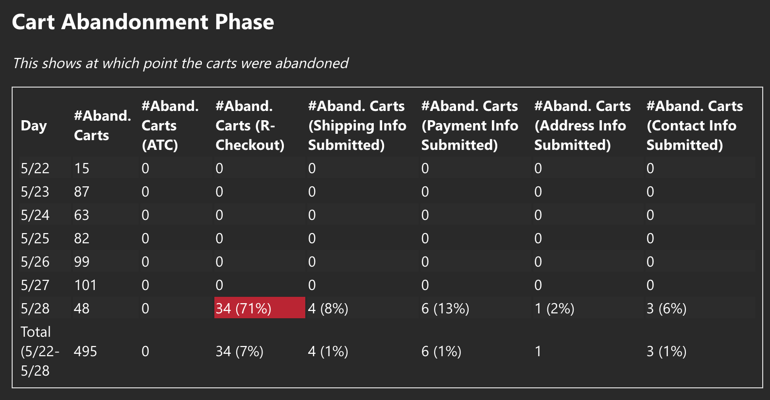This screenshot has width=770, height=400.
Task: Click the #Aband. Carts (R-Checkout) header
Action: click(250, 126)
